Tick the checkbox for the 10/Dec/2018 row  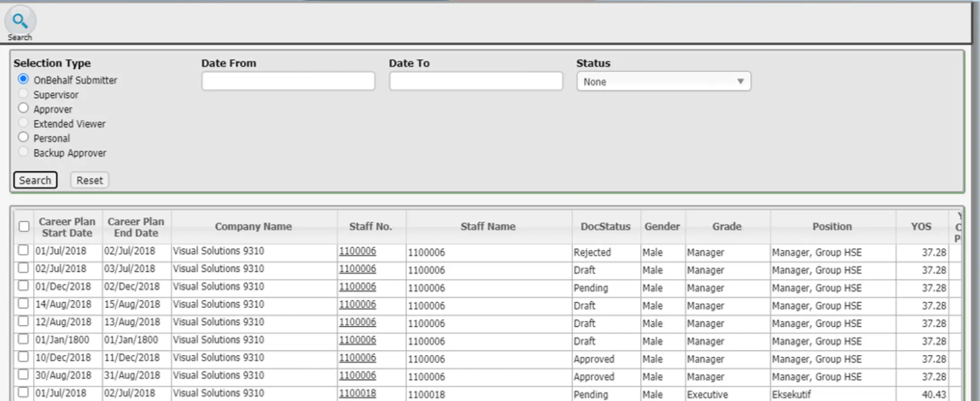[23, 357]
